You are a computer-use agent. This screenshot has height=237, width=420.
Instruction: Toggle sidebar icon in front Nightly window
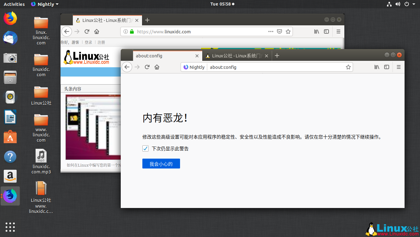point(387,67)
